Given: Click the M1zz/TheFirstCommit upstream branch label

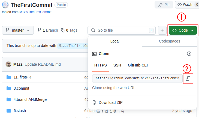Looking at the screenshot, I should (x=73, y=46).
